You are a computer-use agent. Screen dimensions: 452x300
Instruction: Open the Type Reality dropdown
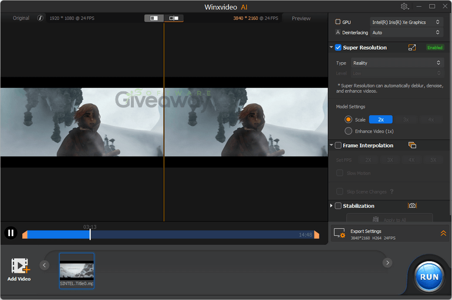[397, 63]
